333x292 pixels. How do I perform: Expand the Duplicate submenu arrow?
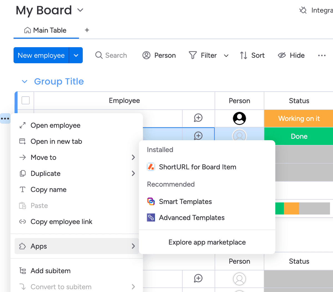133,173
